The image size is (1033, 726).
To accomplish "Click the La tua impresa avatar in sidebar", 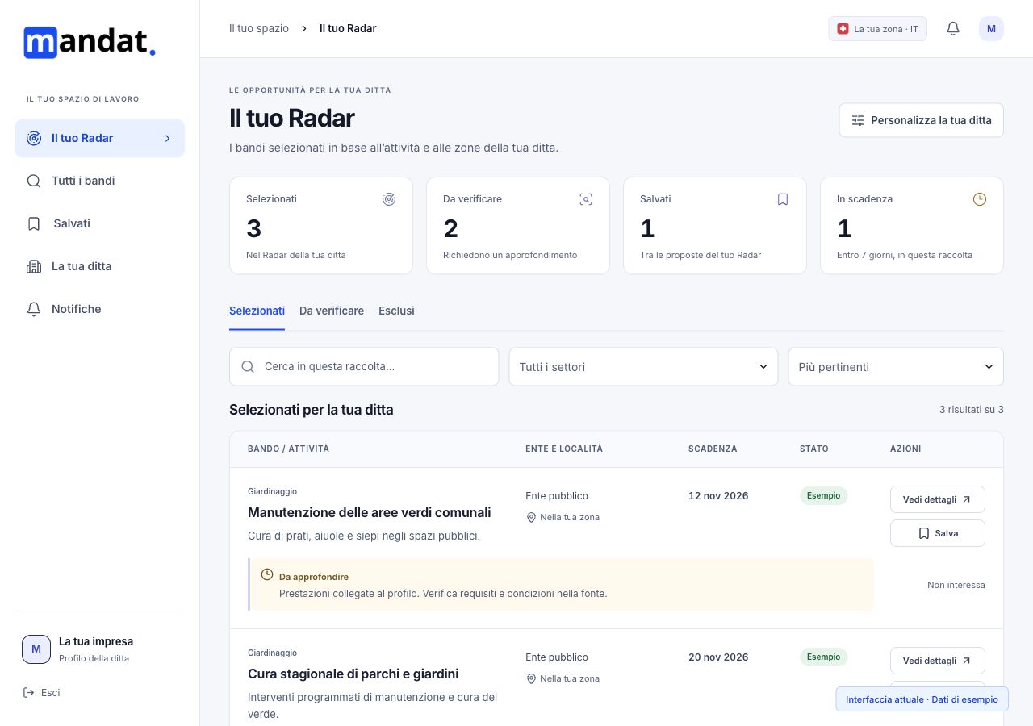I will coord(36,649).
